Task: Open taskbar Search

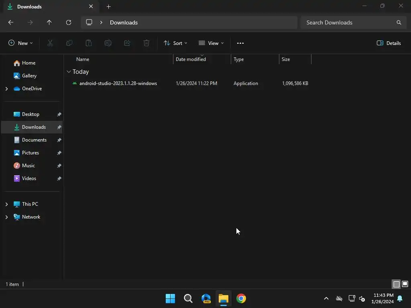Action: [188, 298]
